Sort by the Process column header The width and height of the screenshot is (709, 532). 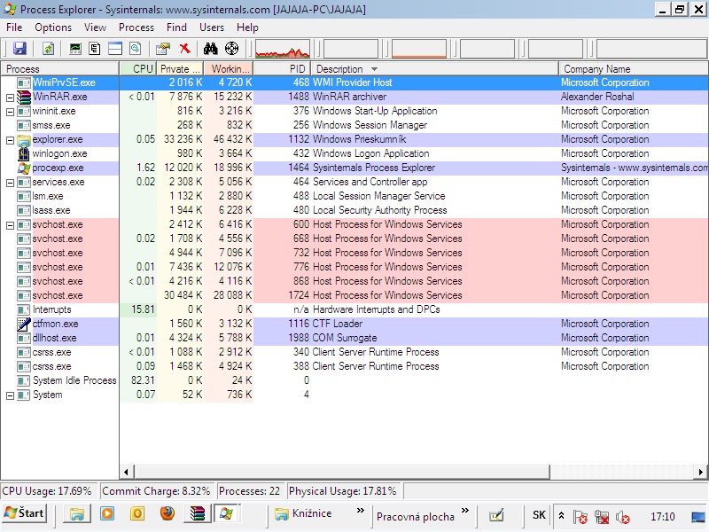(x=59, y=69)
